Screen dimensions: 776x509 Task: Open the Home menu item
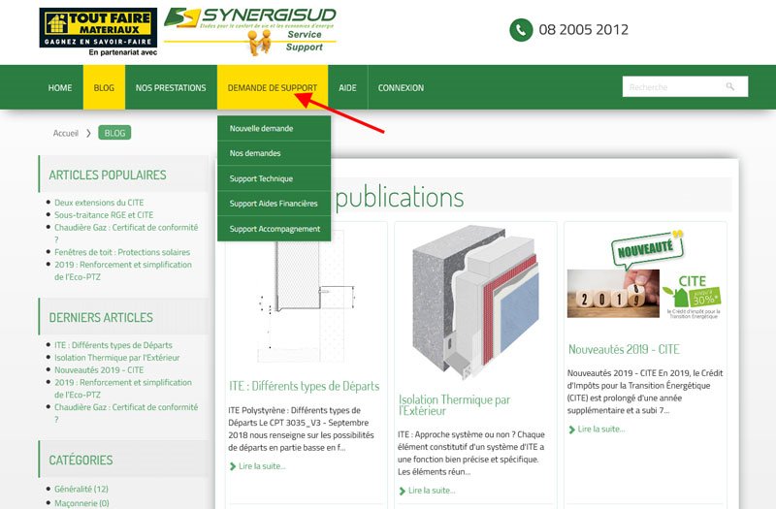(60, 88)
